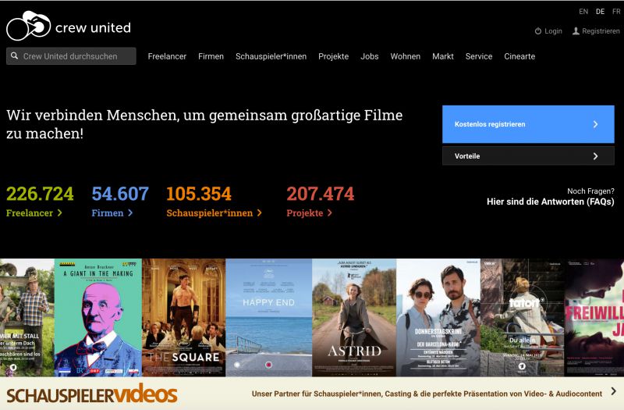Click the search magnifier icon
Viewport: 624px width, 410px height.
(x=14, y=55)
